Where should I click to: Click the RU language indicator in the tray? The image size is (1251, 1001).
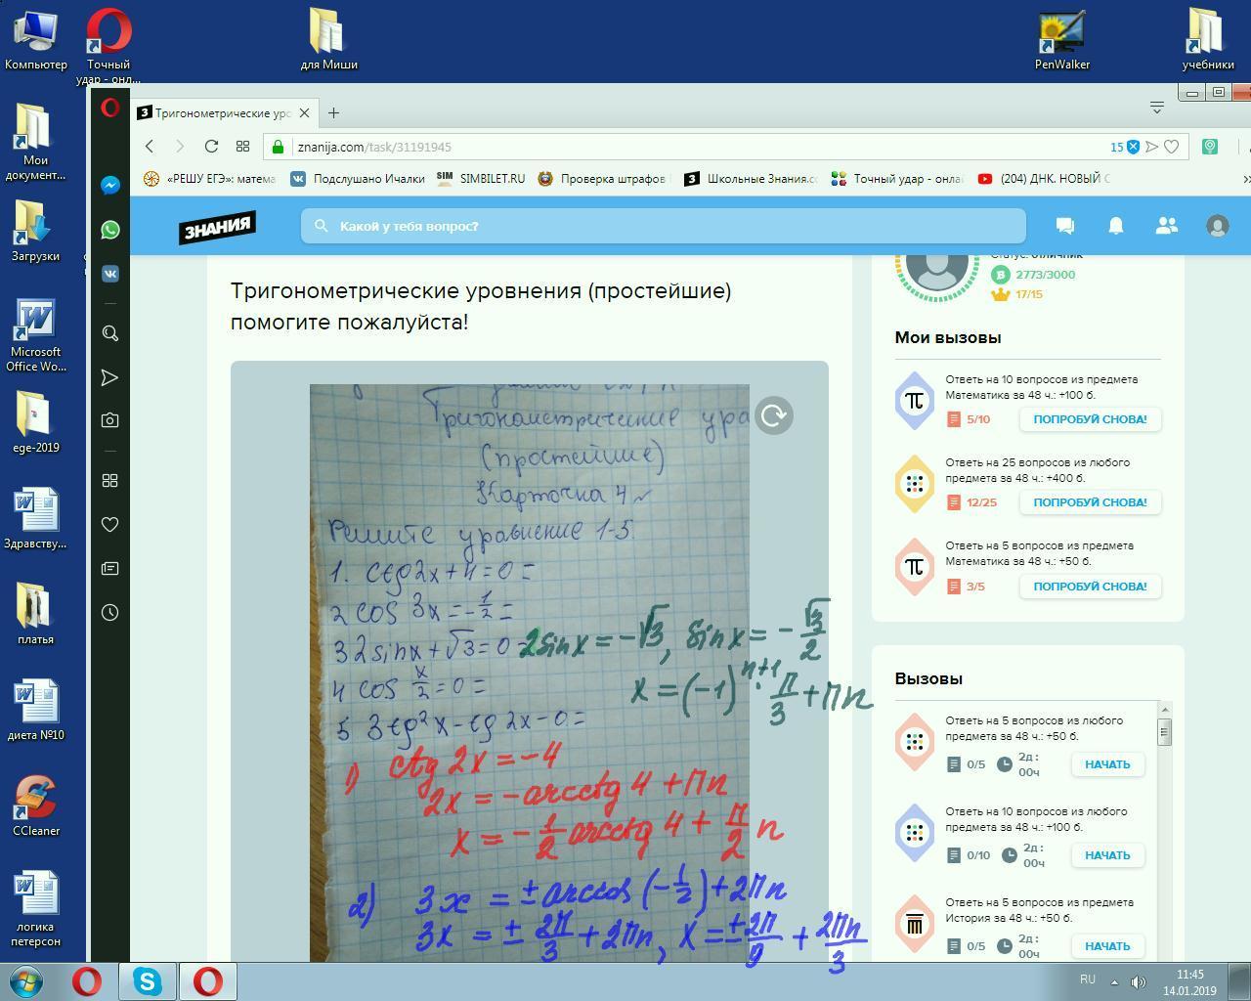point(1088,979)
